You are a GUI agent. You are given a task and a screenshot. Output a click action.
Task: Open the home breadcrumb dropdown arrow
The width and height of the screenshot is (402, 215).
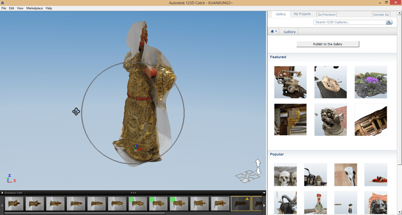coord(276,32)
